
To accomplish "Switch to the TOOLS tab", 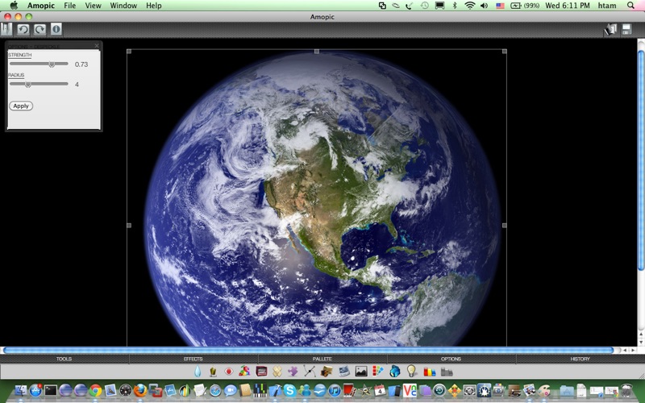I will (64, 359).
